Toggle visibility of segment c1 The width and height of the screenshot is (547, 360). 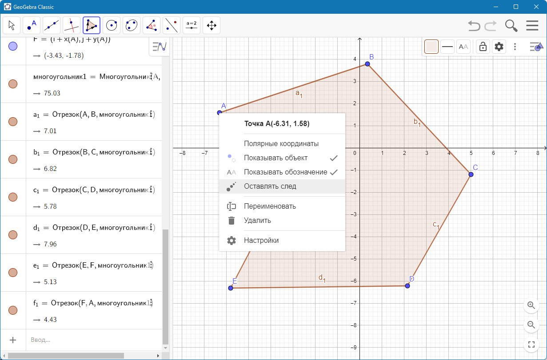(13, 197)
